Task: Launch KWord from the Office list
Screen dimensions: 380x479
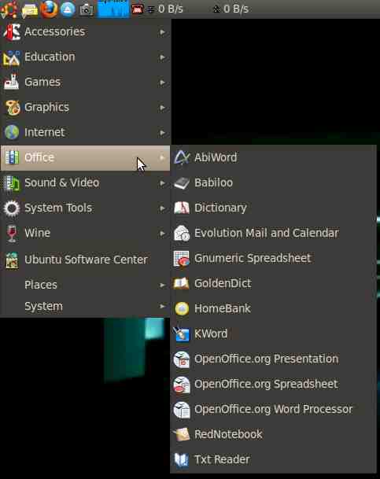Action: point(273,334)
